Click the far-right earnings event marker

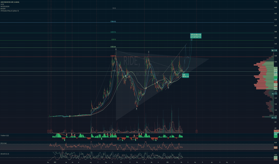197,131
